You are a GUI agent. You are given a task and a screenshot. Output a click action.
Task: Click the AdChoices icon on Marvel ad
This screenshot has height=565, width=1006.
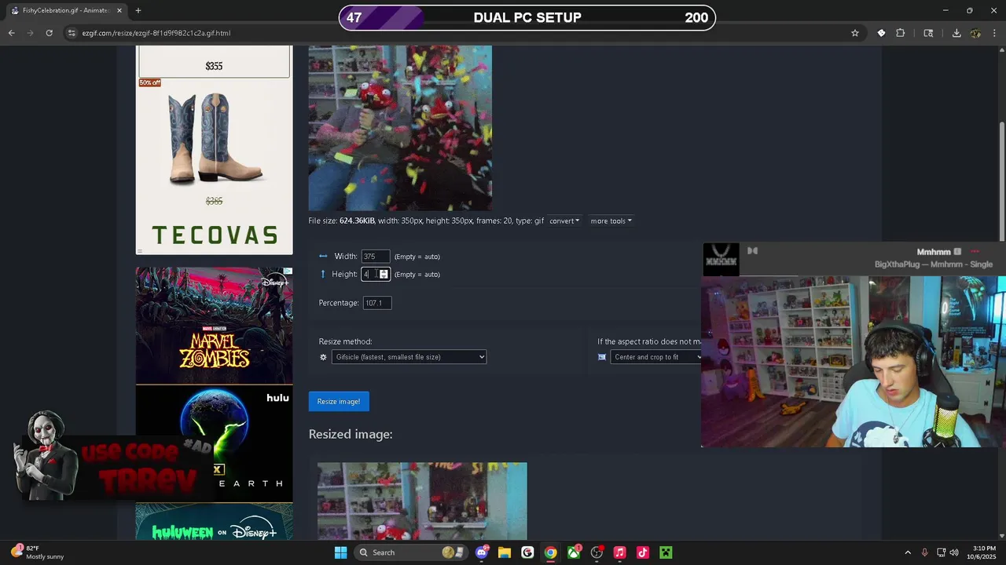(288, 271)
